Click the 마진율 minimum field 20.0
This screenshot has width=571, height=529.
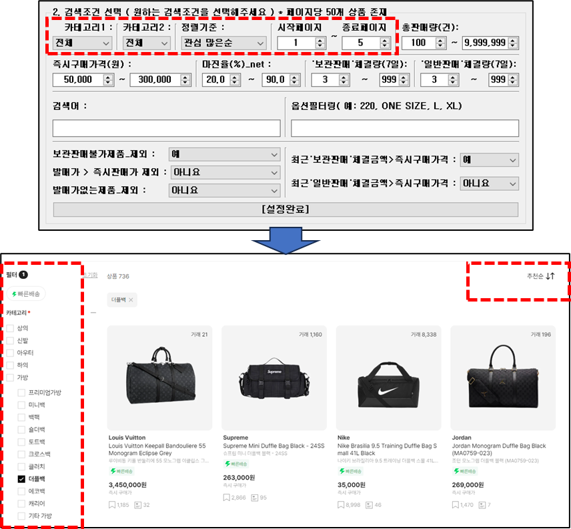point(221,80)
